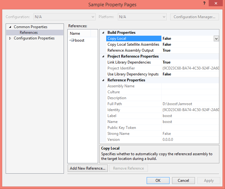This screenshot has height=189, width=225.
Task: Expand the Configuration Properties tree node
Action: (10, 38)
